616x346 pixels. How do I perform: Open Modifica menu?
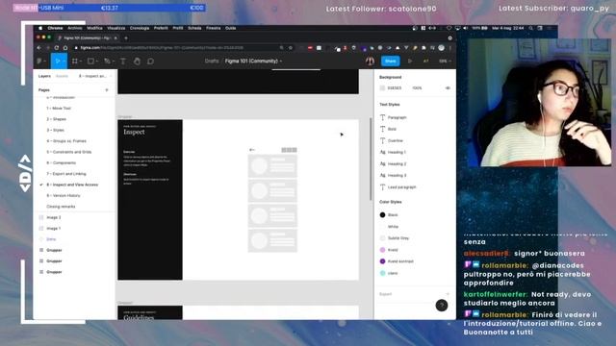click(94, 28)
